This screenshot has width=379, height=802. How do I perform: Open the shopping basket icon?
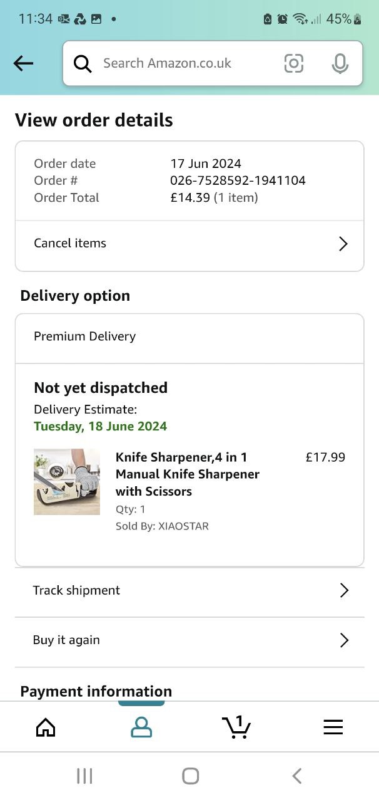coord(236,727)
